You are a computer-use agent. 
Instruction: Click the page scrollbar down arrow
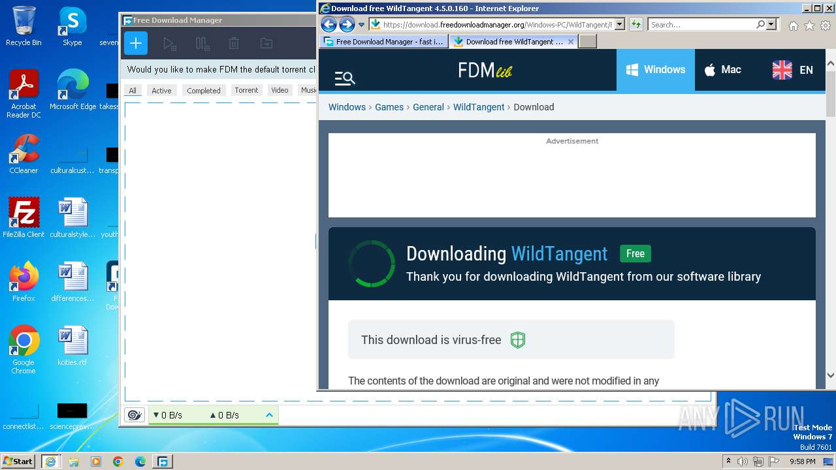(831, 375)
